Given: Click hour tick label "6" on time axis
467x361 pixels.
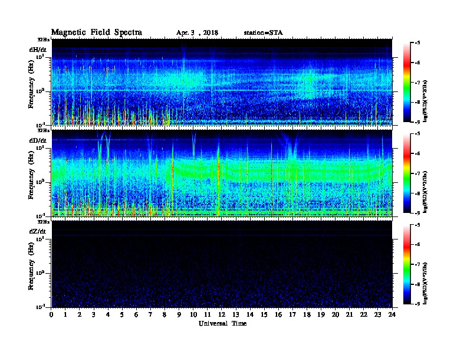Looking at the screenshot, I should [x=136, y=315].
